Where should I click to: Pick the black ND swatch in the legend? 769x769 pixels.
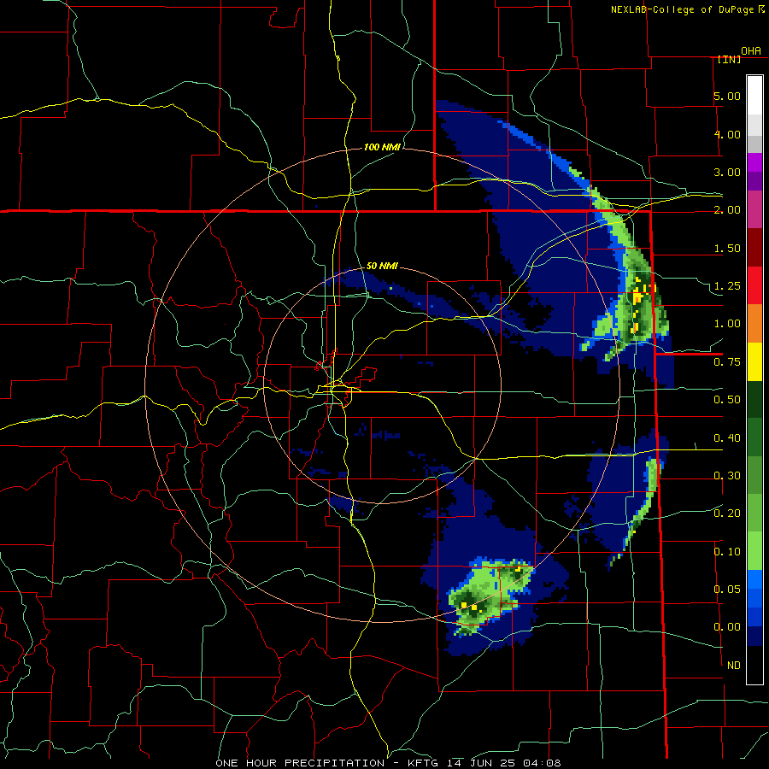click(x=754, y=665)
